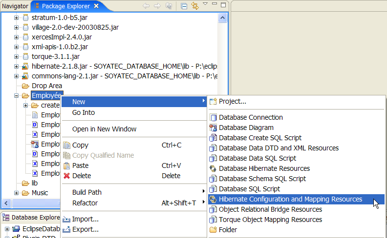
Task: Choose Import... from context menu
Action: click(x=133, y=219)
